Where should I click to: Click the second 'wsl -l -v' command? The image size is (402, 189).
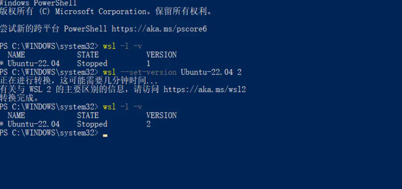[122, 107]
